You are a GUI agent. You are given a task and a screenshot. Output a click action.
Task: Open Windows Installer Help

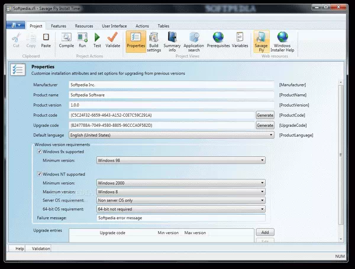click(x=282, y=41)
